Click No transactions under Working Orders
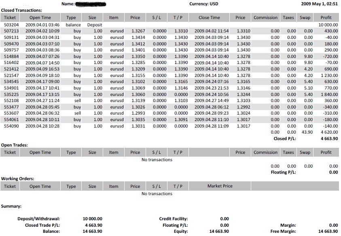Viewport: 341px width, 236px height. pyautogui.click(x=157, y=193)
